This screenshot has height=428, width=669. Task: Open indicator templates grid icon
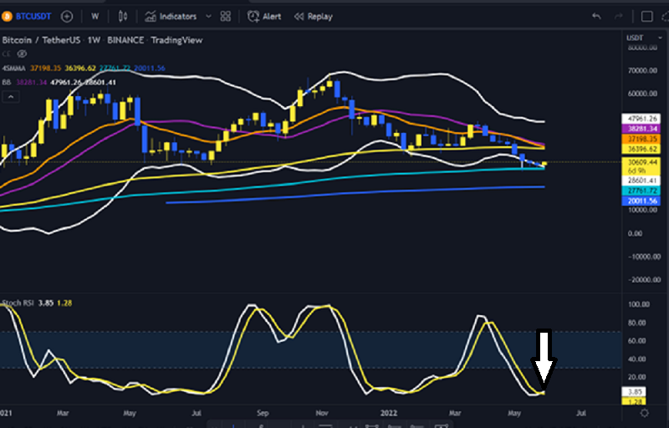click(225, 17)
